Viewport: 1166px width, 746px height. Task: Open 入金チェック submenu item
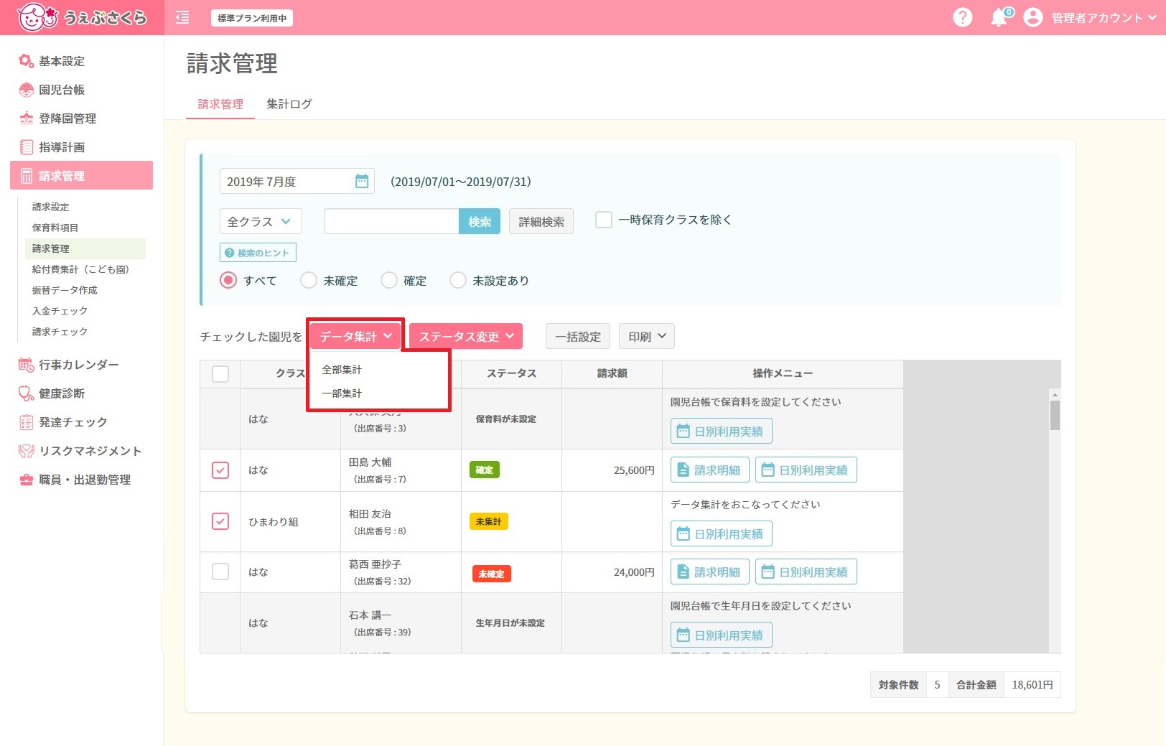60,311
